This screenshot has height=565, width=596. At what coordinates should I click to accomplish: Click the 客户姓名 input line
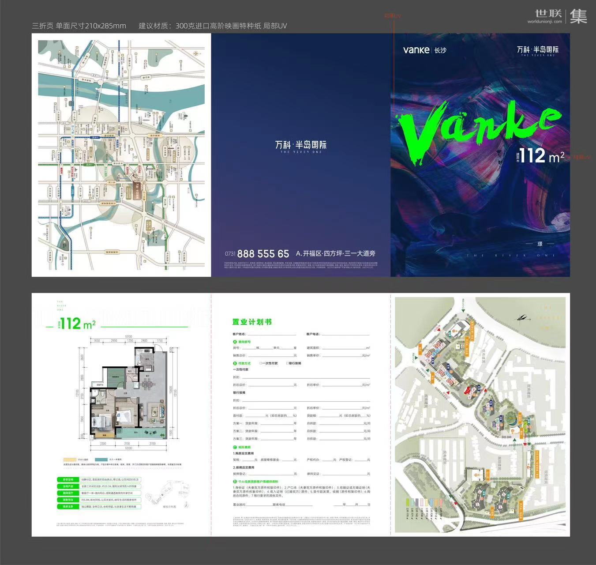(271, 335)
